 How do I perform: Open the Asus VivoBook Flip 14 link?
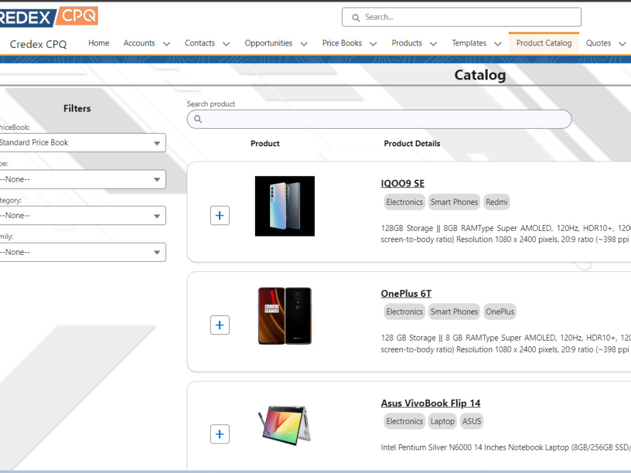tap(430, 403)
